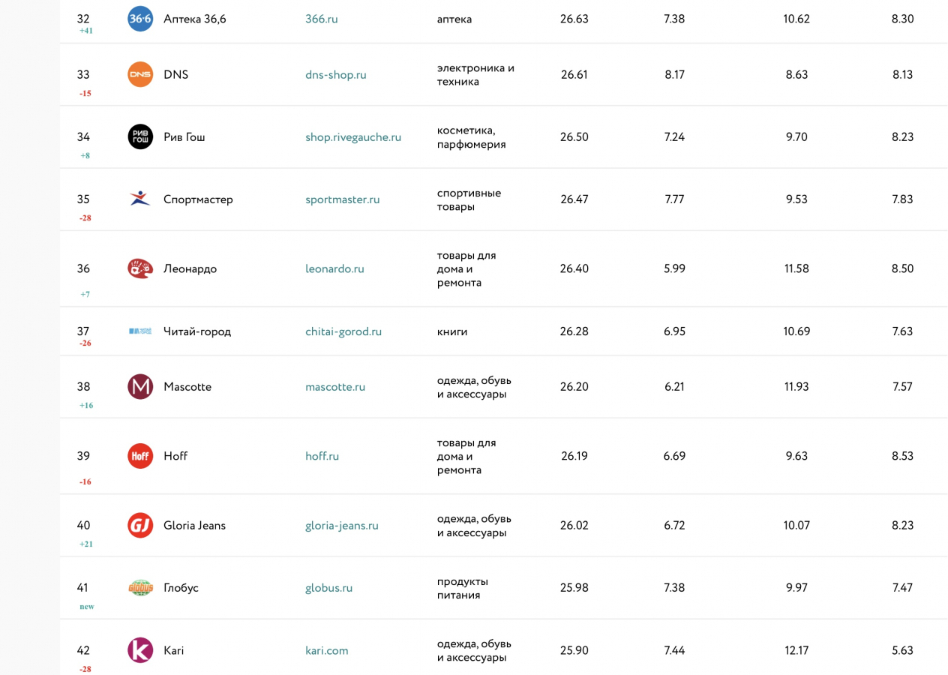This screenshot has height=675, width=948.
Task: Click the Спортмастер star logo icon
Action: point(140,199)
